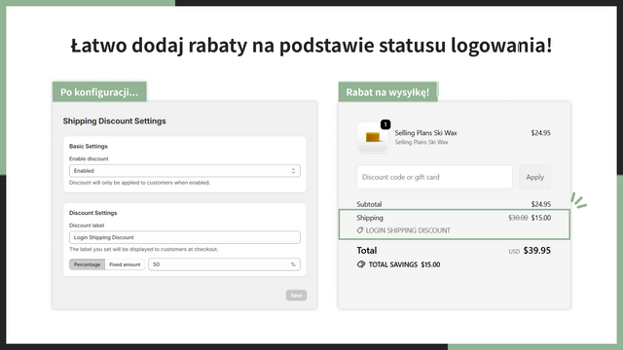Select the Percentage discount type
Screen dimensions: 623x350
tap(87, 264)
